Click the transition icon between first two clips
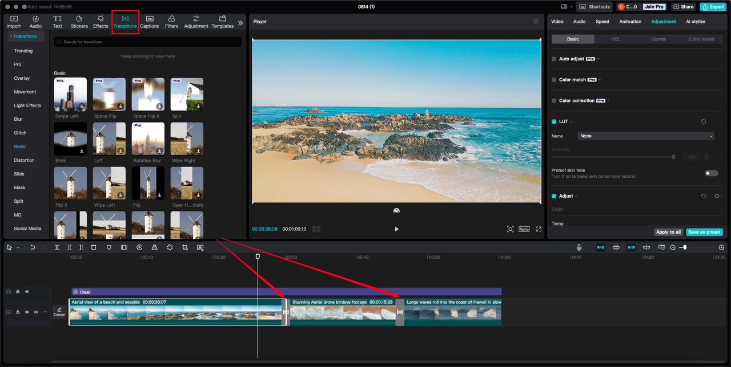Viewport: 731px width, 367px height. click(x=286, y=312)
